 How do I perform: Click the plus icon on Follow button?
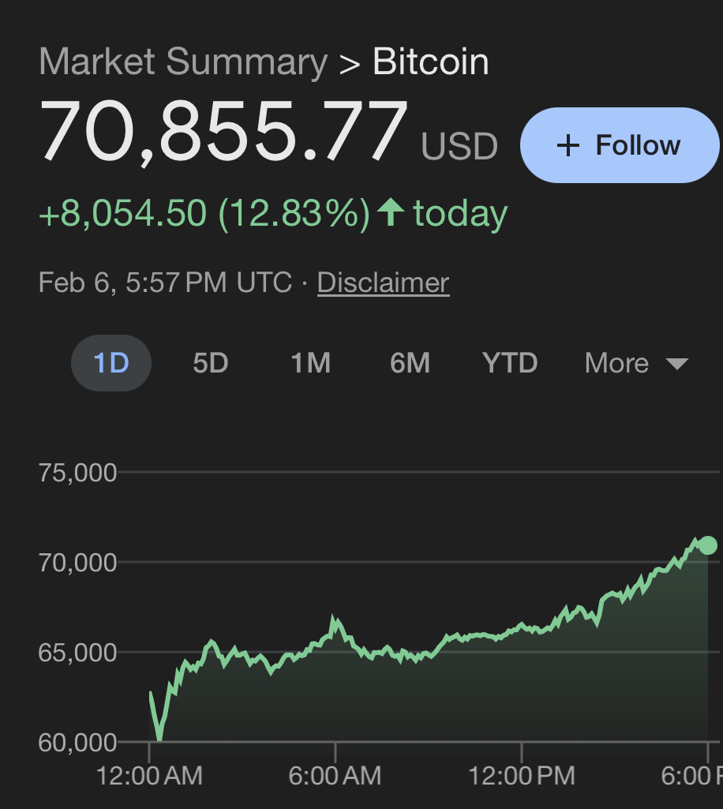[568, 145]
